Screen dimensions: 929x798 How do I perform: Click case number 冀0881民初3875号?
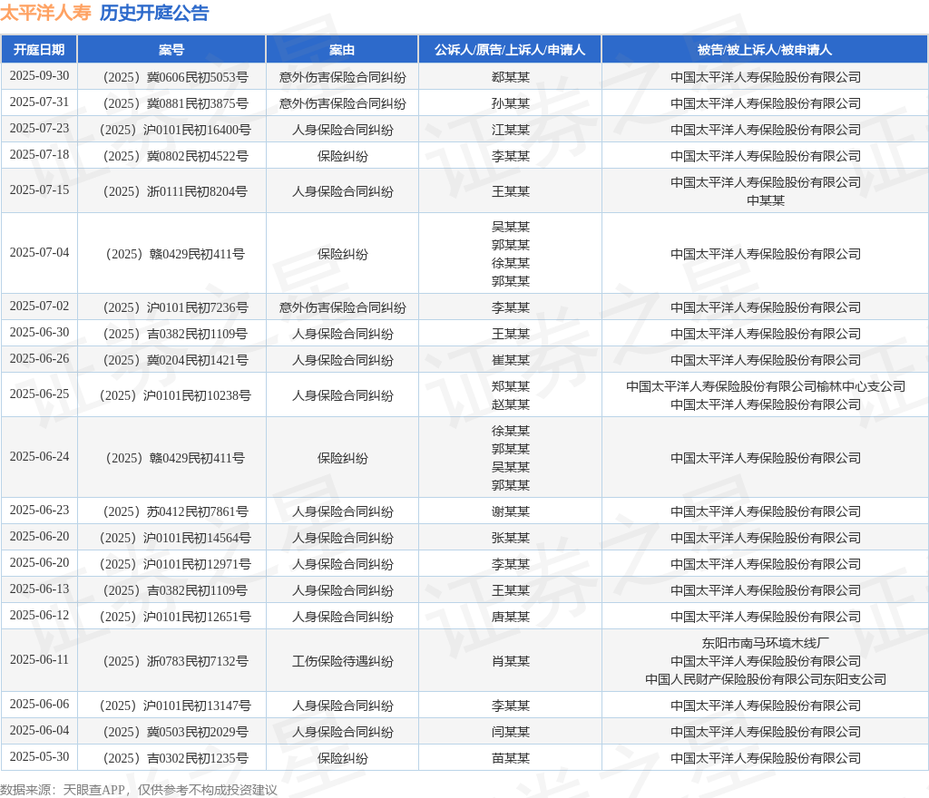coord(175,103)
